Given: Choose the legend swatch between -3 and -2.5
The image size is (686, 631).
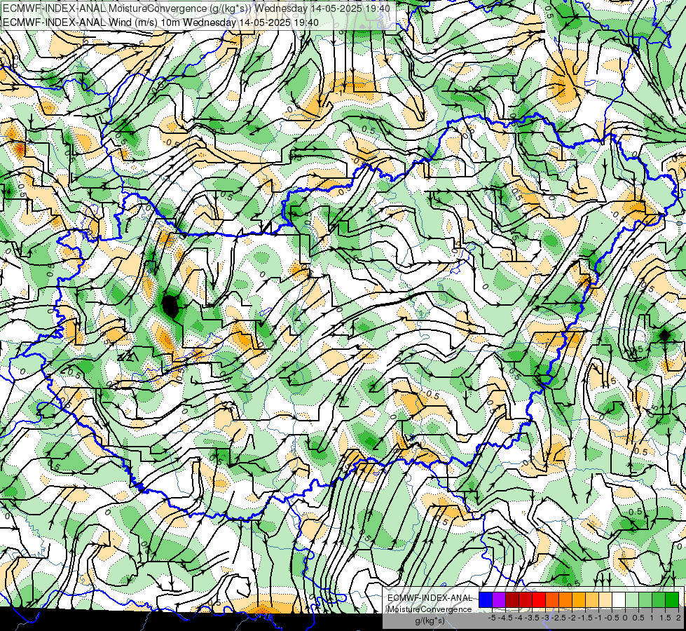Looking at the screenshot, I should coord(552,599).
